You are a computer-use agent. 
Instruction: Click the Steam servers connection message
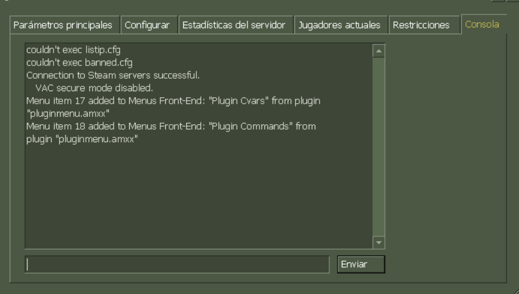click(x=113, y=75)
